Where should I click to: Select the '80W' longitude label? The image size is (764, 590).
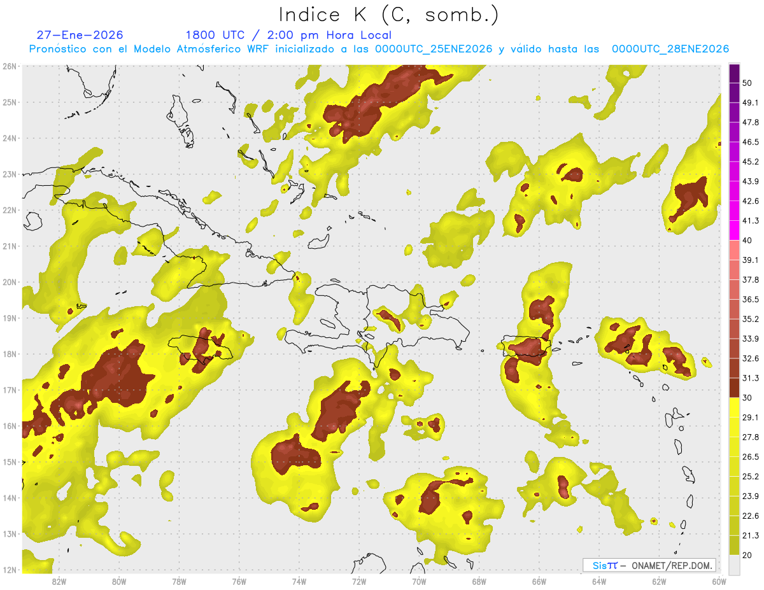[118, 581]
